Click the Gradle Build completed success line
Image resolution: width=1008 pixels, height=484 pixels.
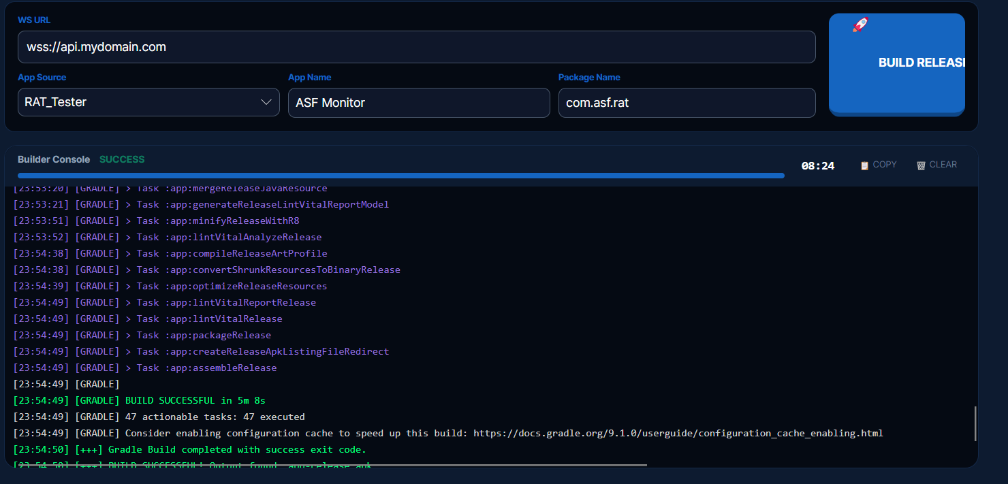[190, 449]
